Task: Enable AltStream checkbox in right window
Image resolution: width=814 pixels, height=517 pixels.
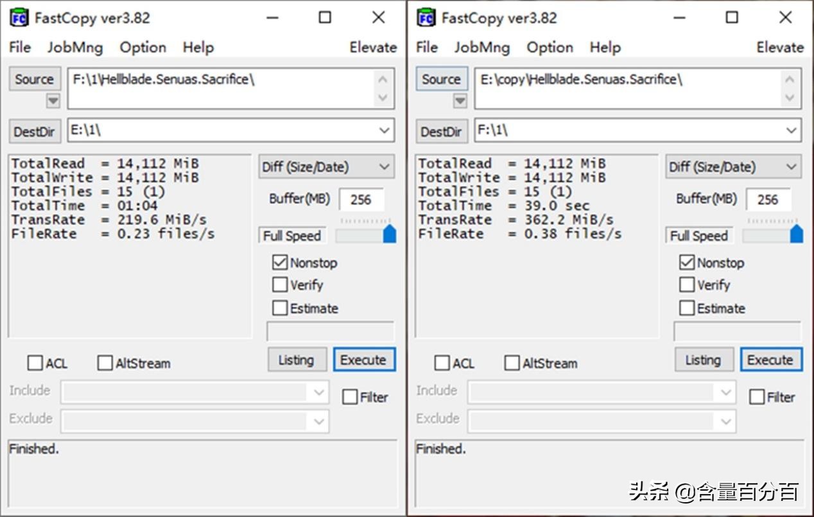Action: point(512,363)
